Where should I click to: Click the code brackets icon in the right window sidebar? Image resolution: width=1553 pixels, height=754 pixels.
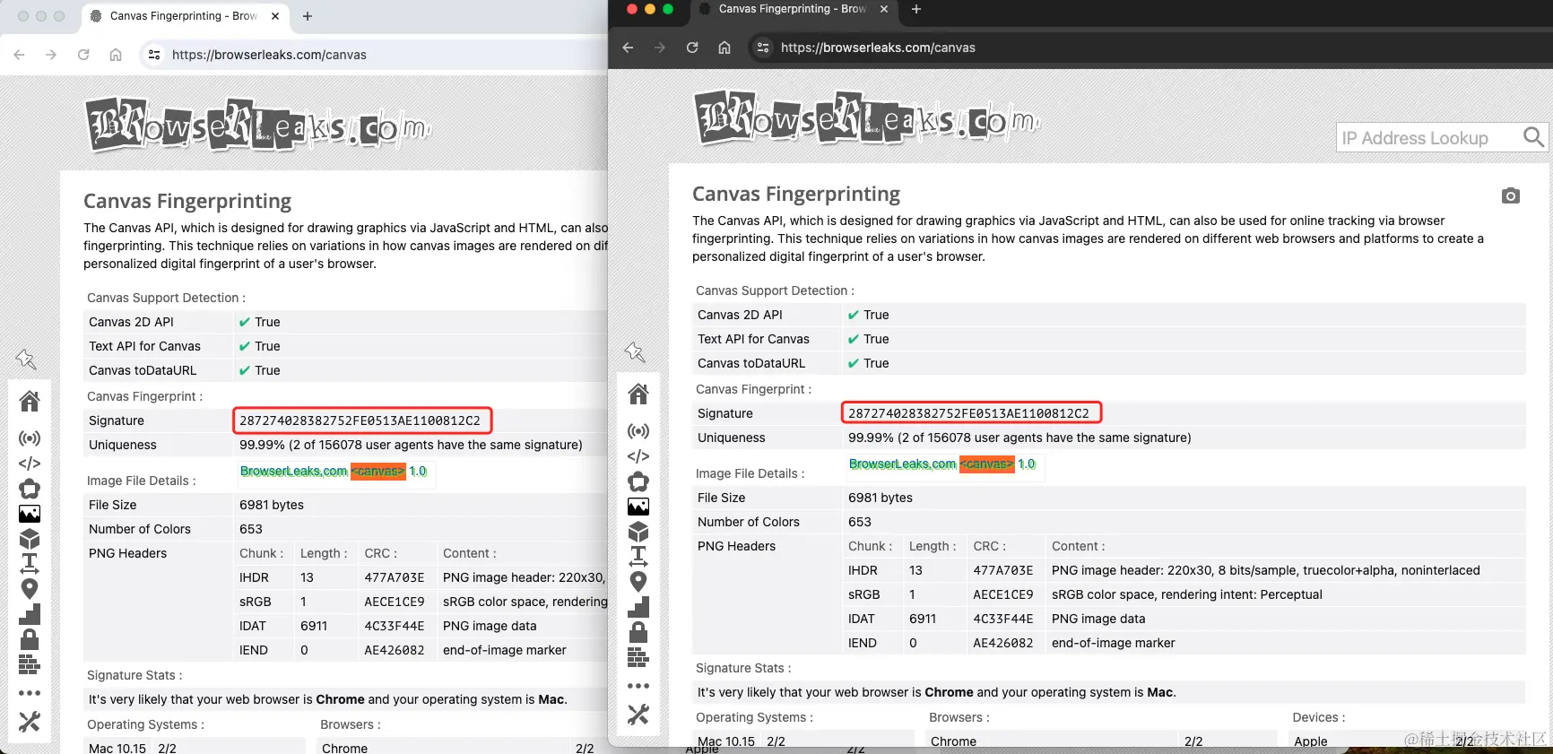click(x=638, y=456)
